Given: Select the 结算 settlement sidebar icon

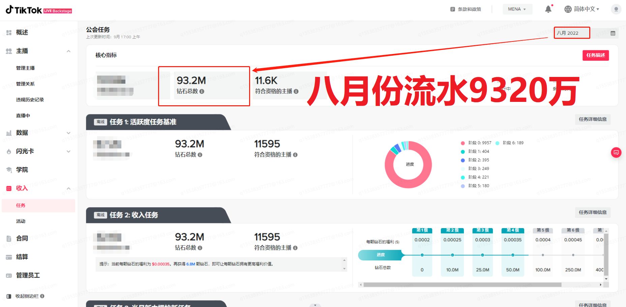Looking at the screenshot, I should (9, 257).
